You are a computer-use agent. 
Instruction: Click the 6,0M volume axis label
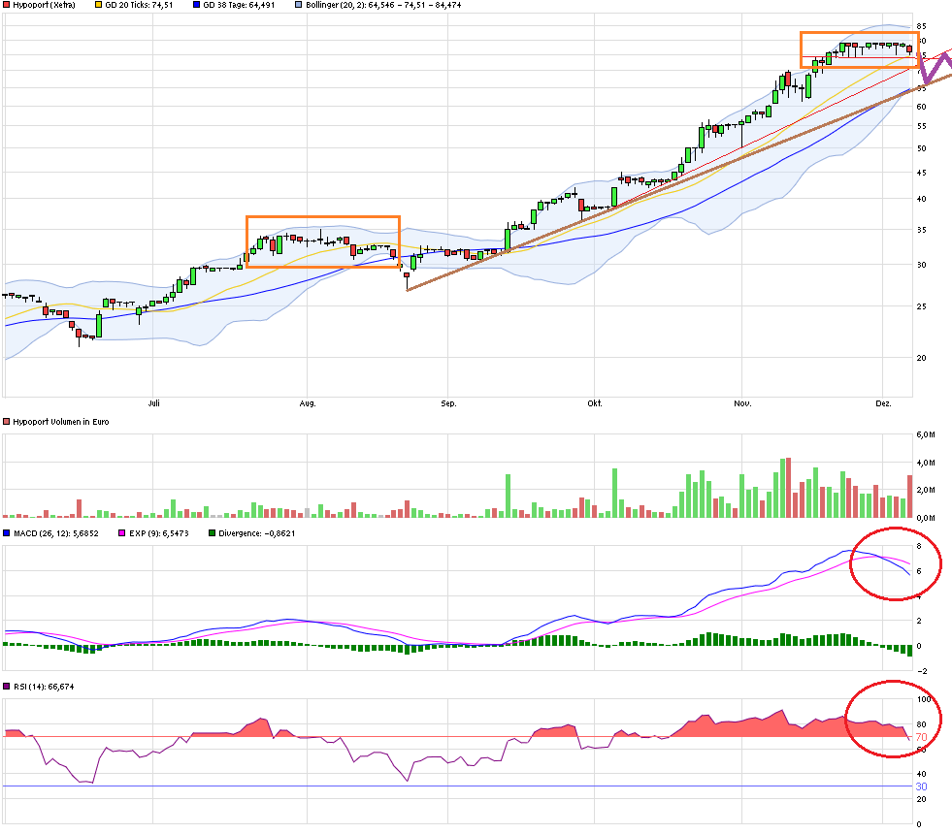[x=926, y=434]
